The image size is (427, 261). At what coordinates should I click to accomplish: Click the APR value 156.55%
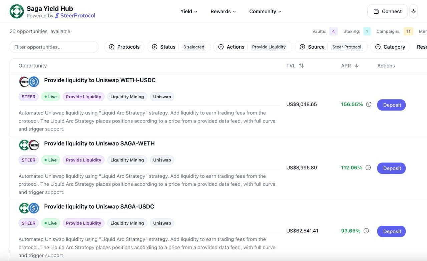[x=352, y=104]
